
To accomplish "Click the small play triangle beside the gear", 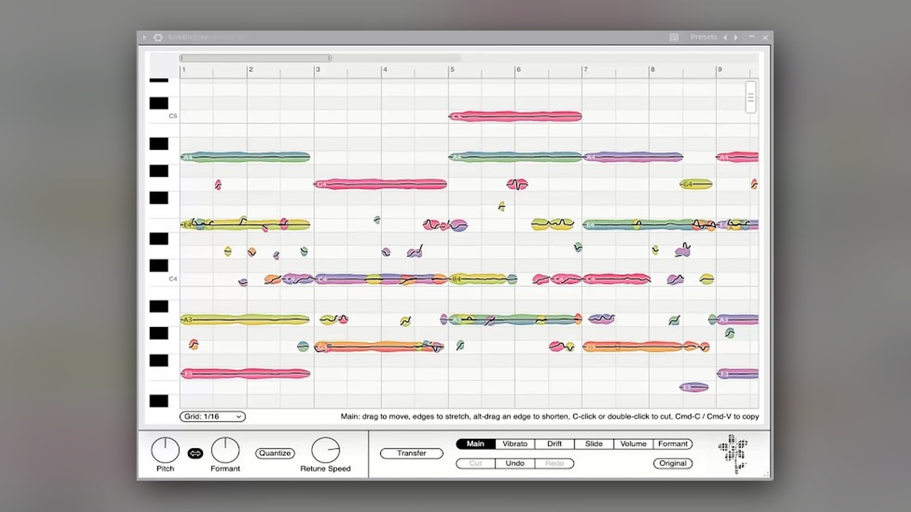I will click(x=144, y=37).
